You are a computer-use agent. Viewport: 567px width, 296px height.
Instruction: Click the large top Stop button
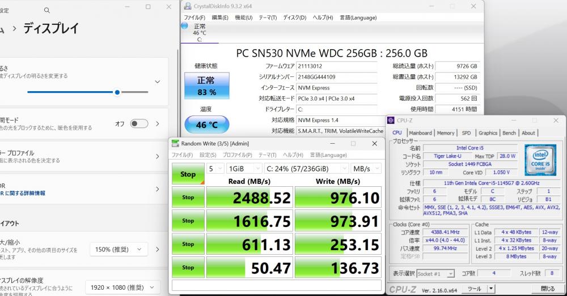188,174
